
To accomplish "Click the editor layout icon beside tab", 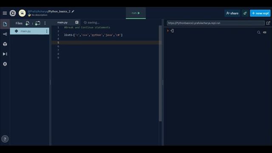I will [77, 23].
